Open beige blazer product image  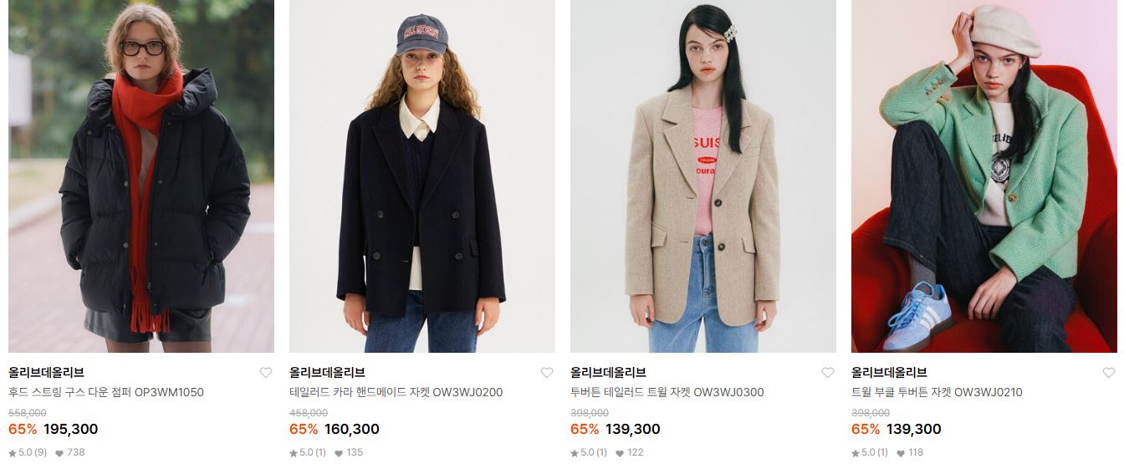pos(703,176)
